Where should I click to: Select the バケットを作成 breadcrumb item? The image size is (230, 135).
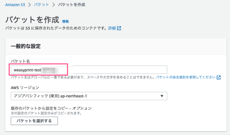tap(72, 5)
